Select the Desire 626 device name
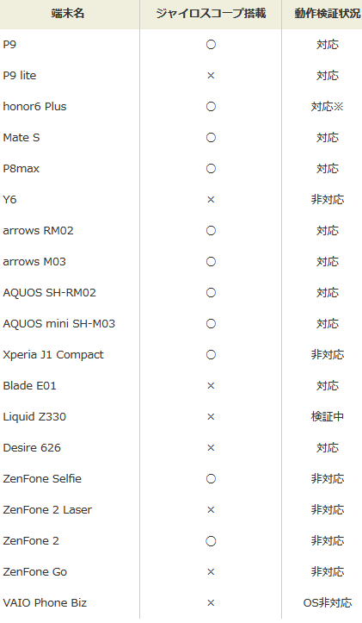This screenshot has width=362, height=623. point(32,448)
